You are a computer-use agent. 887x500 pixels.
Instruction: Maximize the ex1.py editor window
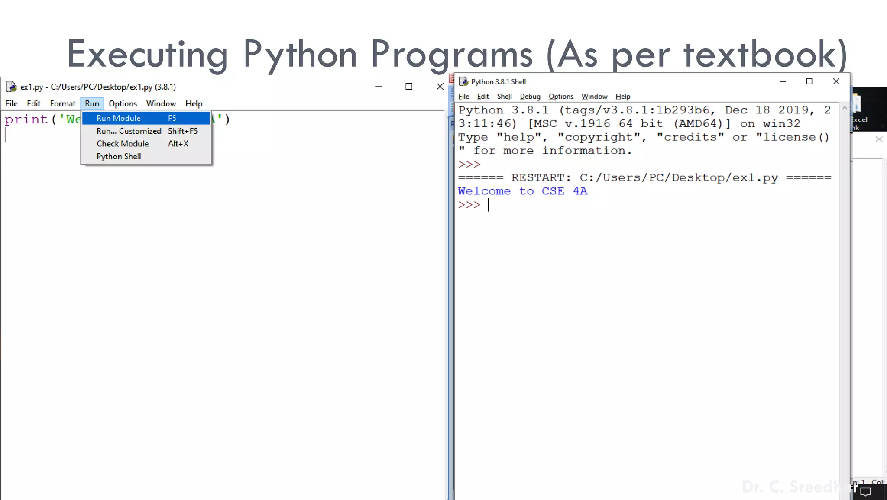click(x=409, y=87)
